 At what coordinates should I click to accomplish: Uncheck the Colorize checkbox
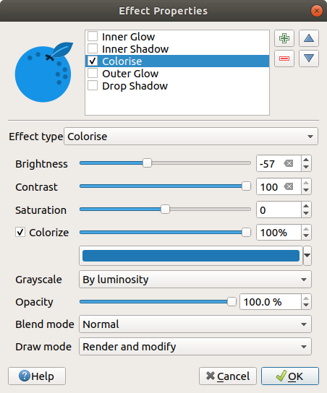[x=20, y=232]
